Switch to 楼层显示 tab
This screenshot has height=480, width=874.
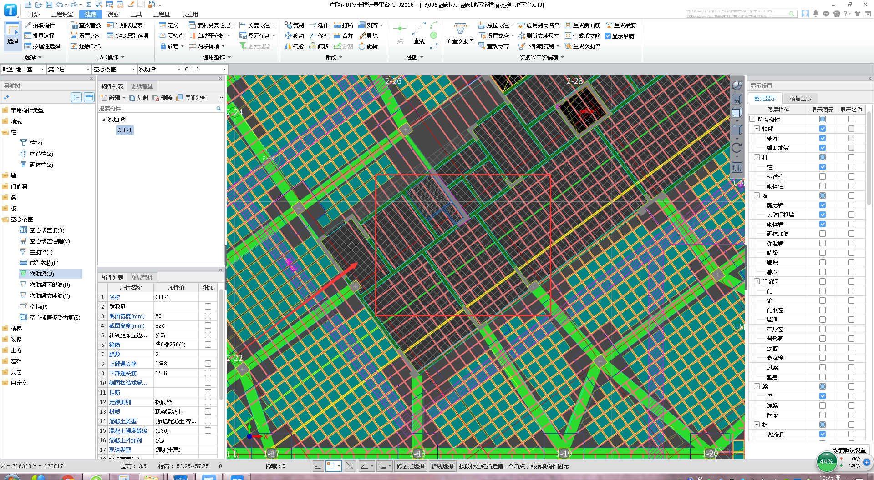tap(800, 98)
